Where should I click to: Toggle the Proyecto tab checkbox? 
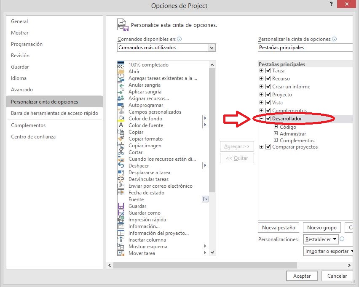[x=268, y=95]
